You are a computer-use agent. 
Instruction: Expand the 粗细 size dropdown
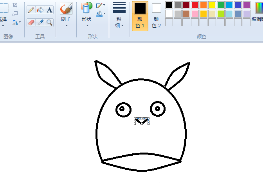point(122,26)
